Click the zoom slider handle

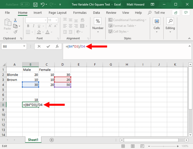click(x=163, y=146)
